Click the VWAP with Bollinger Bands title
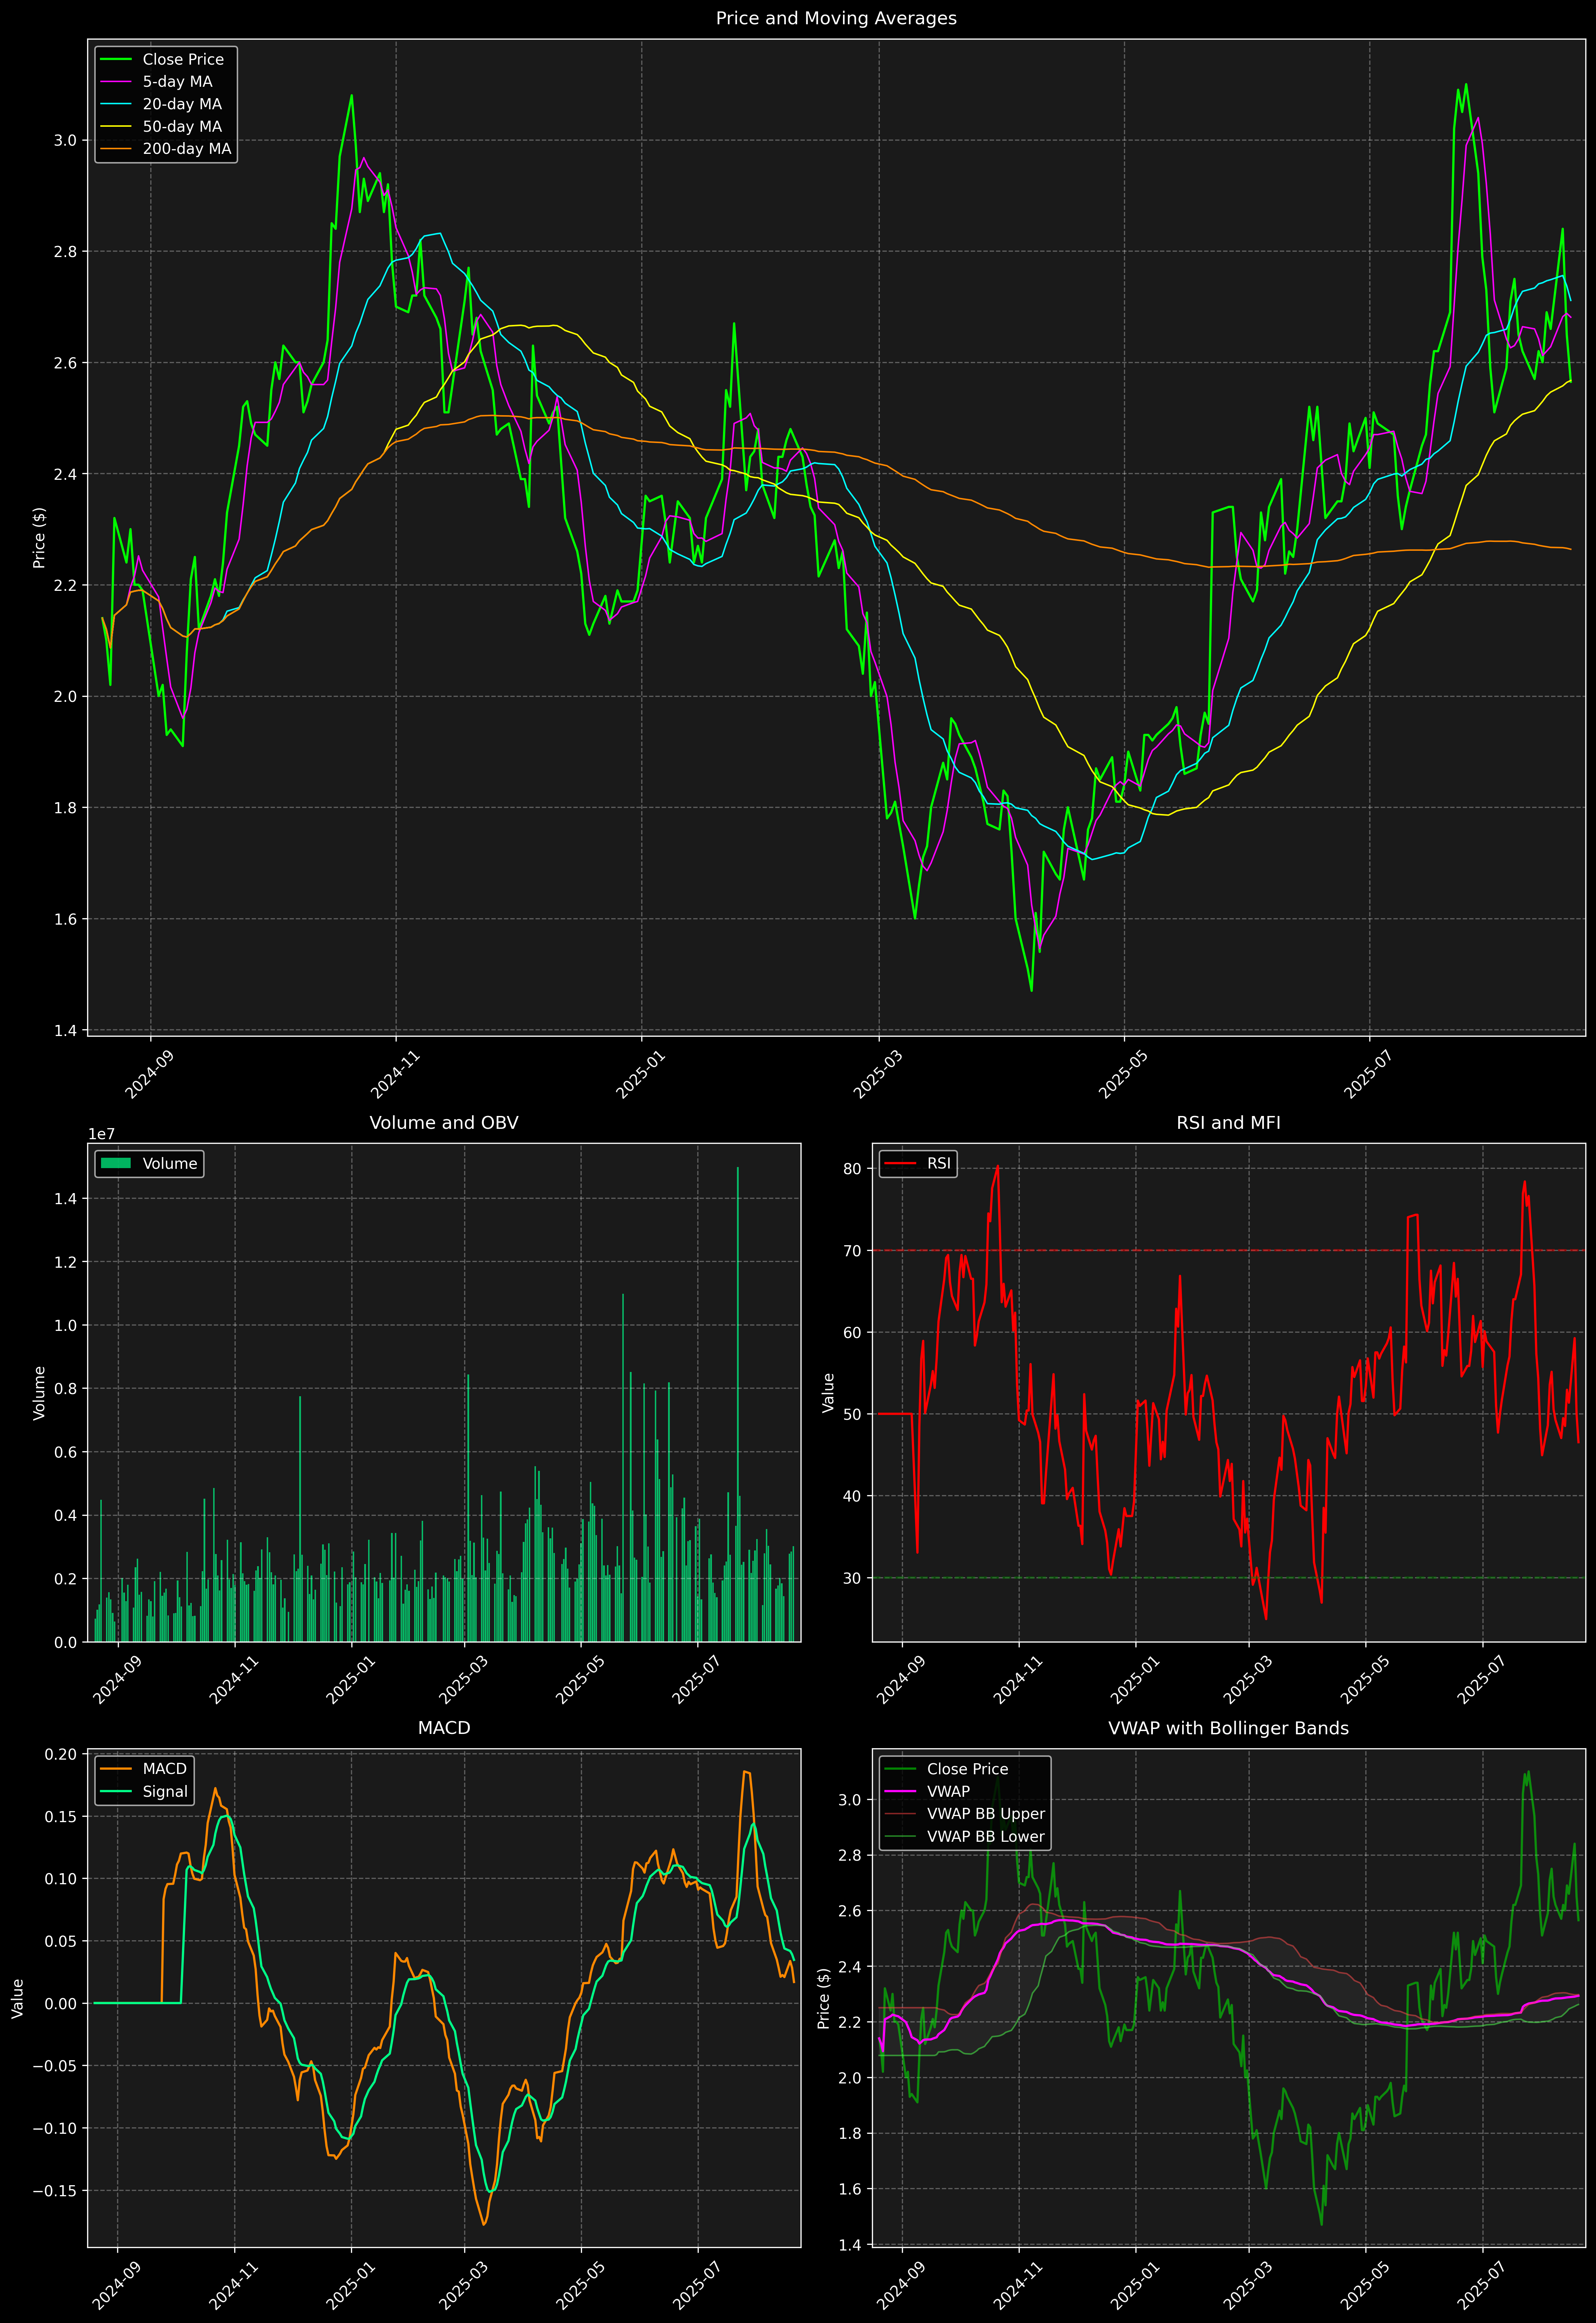 1228,1728
